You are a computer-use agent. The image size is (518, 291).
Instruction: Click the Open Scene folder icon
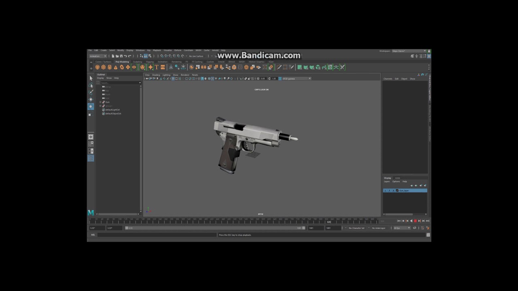117,56
